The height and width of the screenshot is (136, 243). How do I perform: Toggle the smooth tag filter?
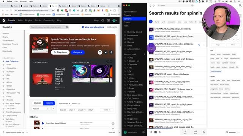tap(82, 110)
